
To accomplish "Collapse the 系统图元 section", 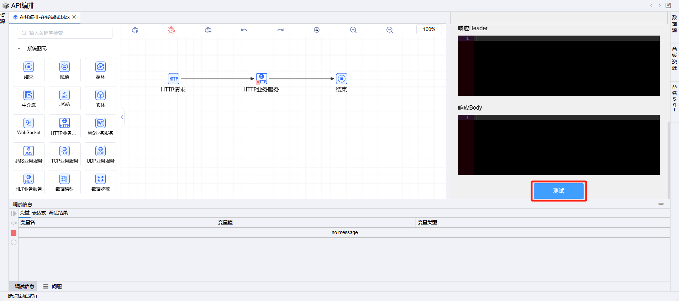I will [x=19, y=49].
